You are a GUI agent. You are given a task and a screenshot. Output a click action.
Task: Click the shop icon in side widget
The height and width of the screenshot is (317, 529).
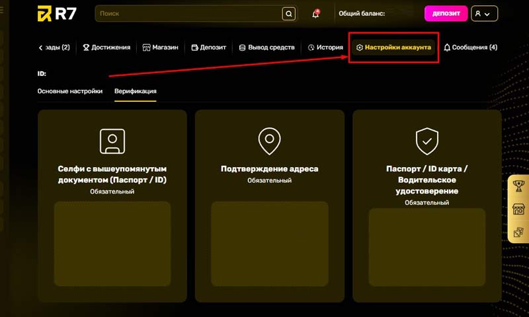[518, 209]
